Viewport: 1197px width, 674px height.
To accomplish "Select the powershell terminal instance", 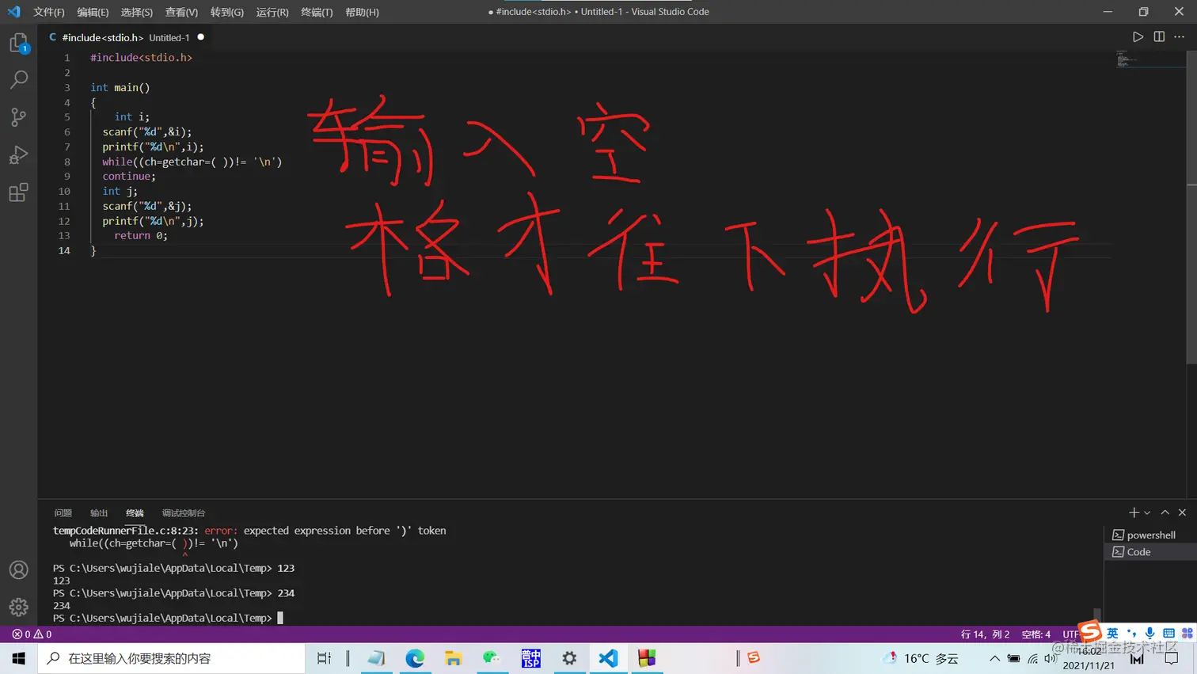I will [x=1150, y=535].
